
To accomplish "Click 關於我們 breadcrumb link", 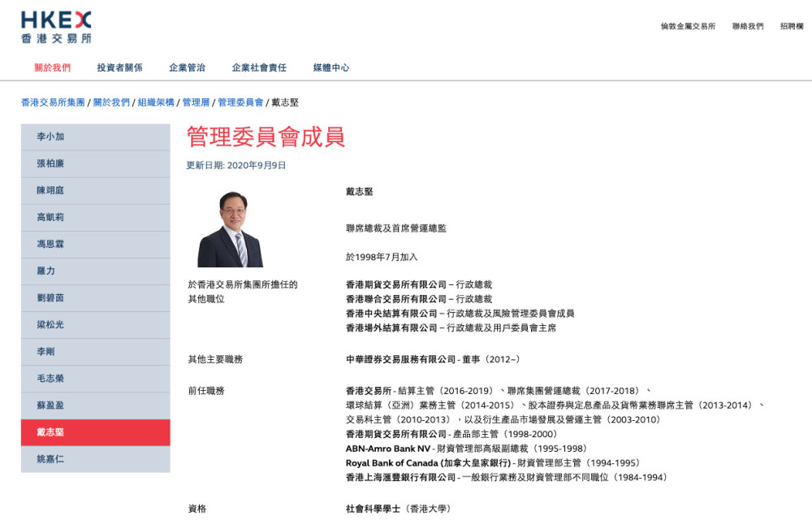I will coord(111,102).
